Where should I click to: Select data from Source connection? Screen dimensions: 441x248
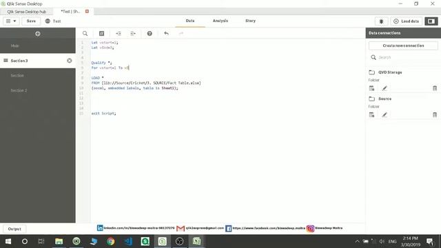[372, 115]
